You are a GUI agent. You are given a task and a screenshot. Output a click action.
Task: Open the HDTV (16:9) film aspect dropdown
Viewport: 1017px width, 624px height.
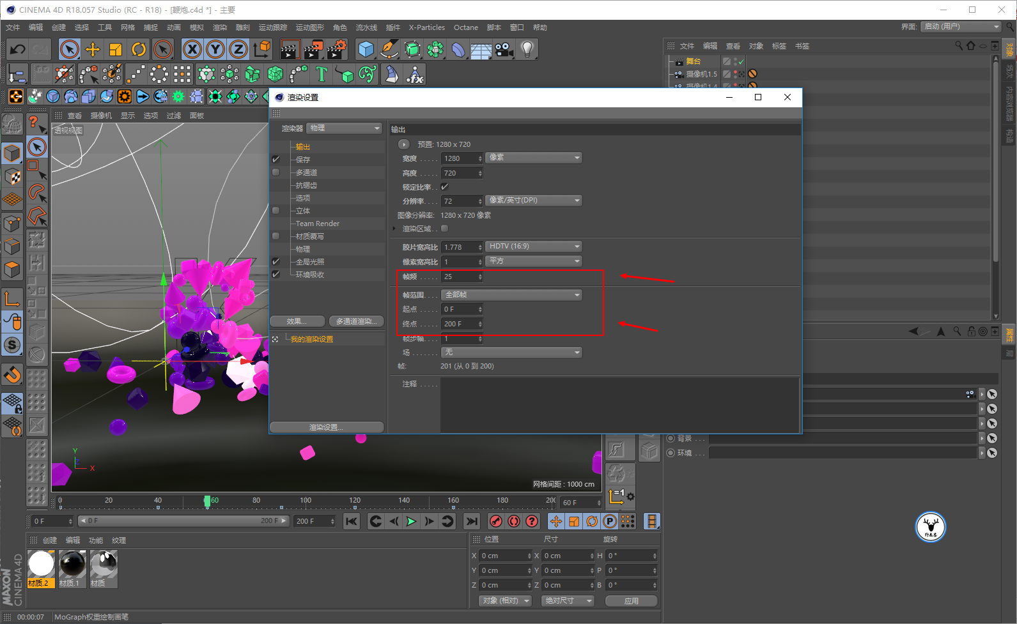533,247
